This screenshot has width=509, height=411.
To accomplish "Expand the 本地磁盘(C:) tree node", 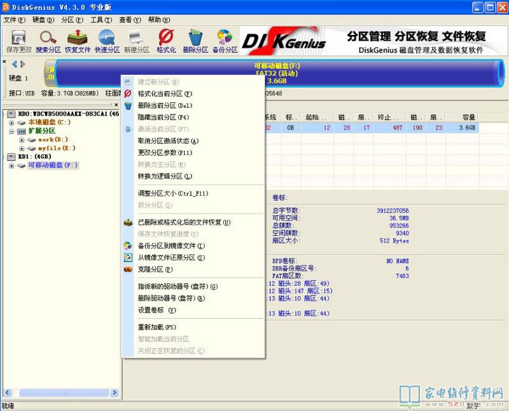I will (11, 123).
